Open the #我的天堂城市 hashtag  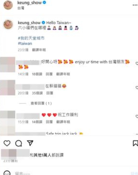[31, 38]
